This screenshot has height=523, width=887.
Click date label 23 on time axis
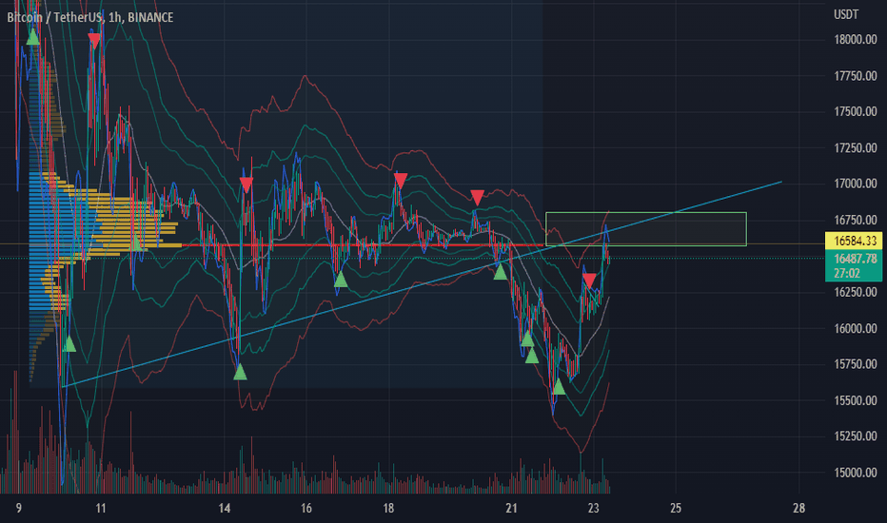[x=594, y=509]
